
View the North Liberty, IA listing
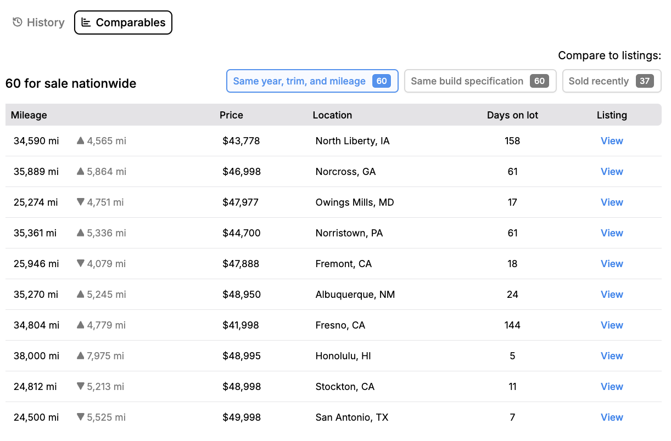[x=612, y=141]
